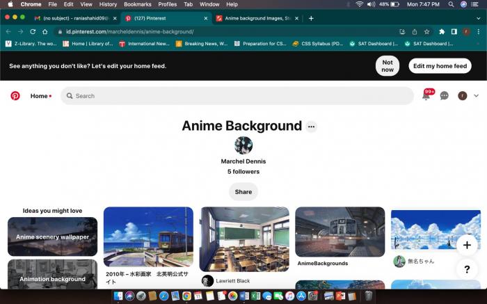Open Anime scenery wallpaper idea card
This screenshot has height=304, width=487.
(x=52, y=237)
